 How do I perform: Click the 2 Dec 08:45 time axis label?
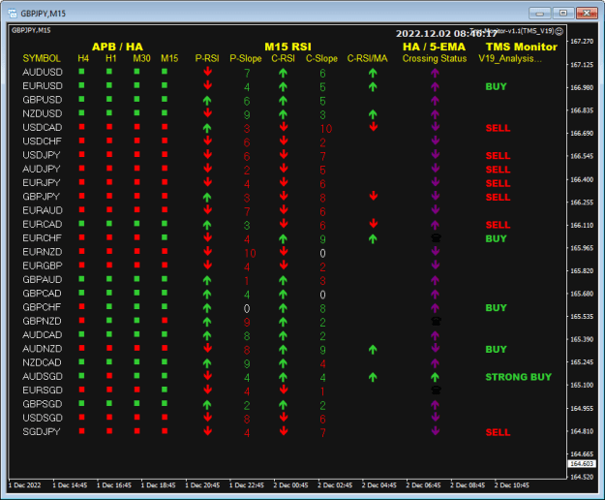(x=468, y=485)
